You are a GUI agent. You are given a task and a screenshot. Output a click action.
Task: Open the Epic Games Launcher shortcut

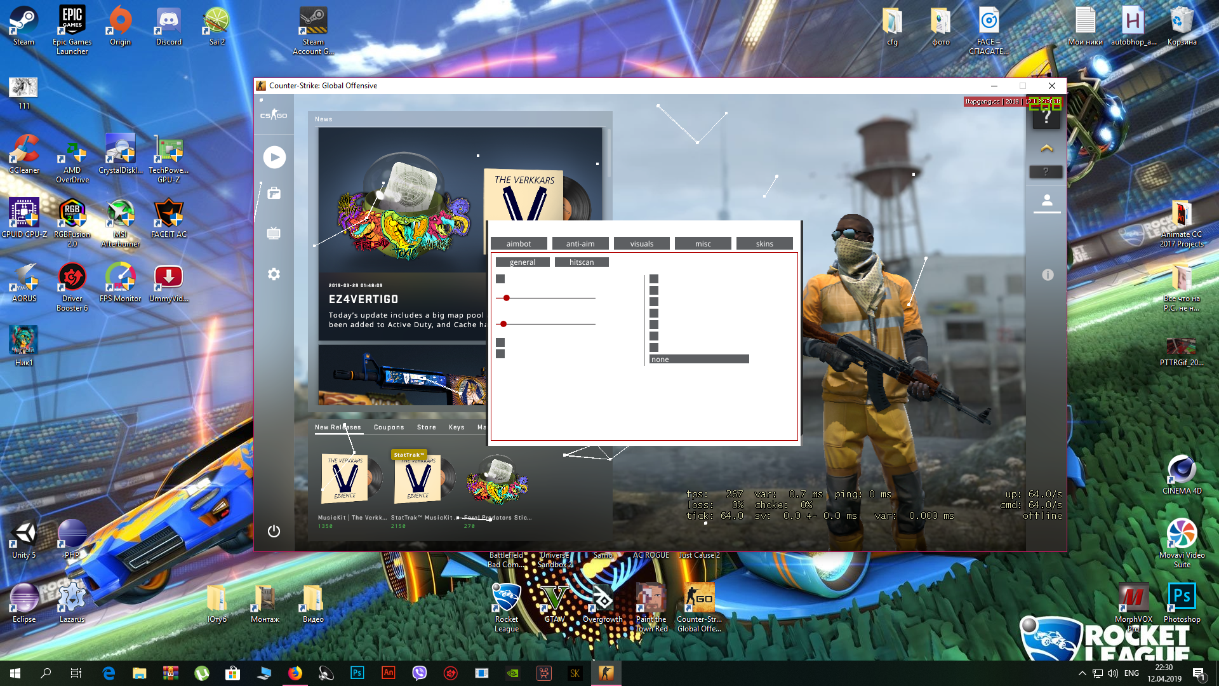72,30
